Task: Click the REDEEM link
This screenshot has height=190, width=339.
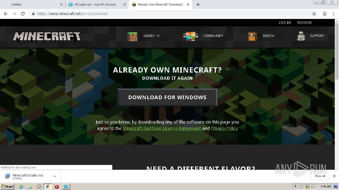Action: 304,23
